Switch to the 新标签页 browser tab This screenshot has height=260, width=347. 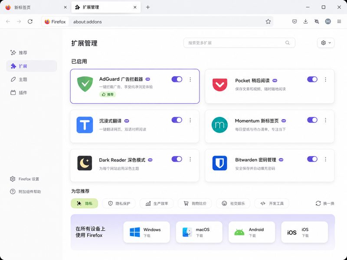tap(36, 7)
